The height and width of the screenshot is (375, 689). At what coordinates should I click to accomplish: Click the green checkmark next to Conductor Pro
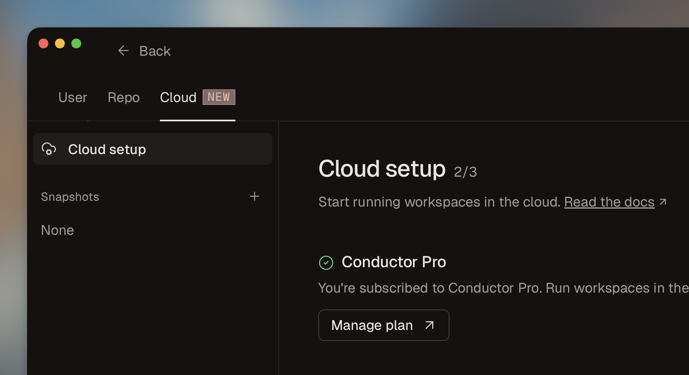[326, 262]
